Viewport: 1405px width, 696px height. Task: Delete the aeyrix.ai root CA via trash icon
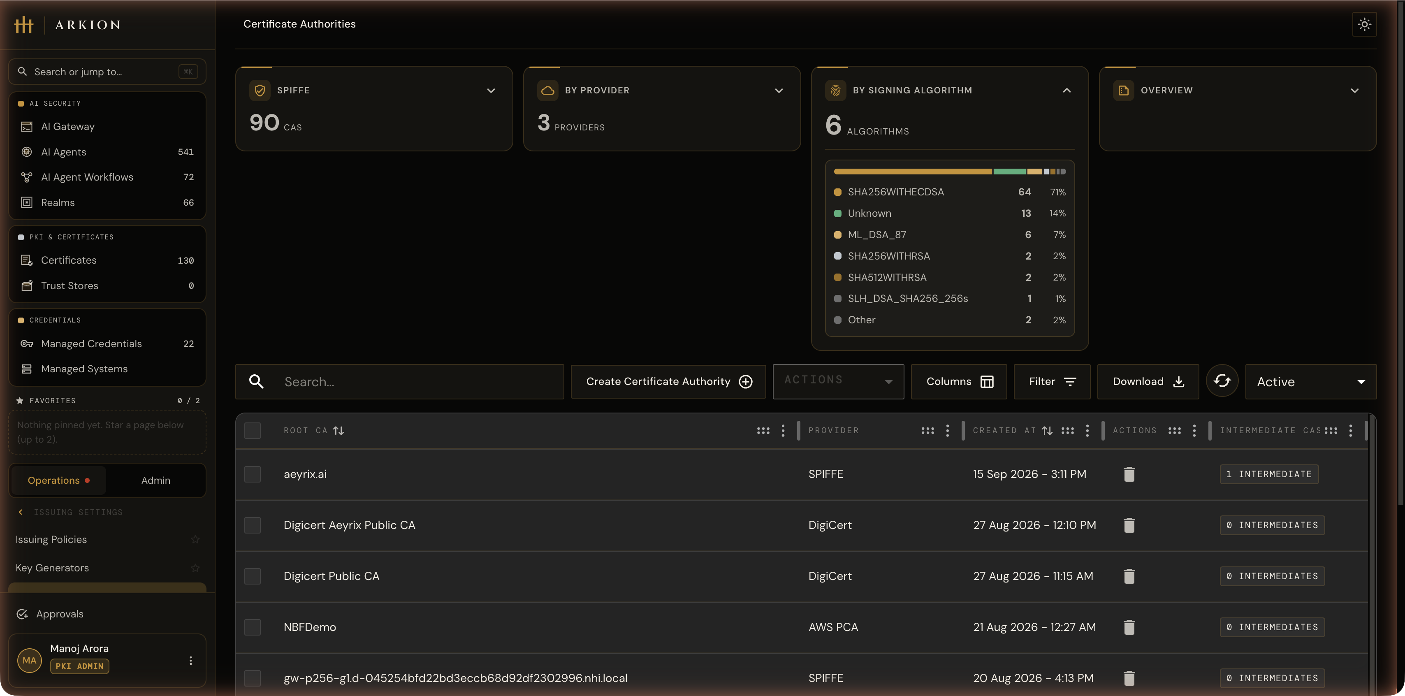(x=1129, y=474)
